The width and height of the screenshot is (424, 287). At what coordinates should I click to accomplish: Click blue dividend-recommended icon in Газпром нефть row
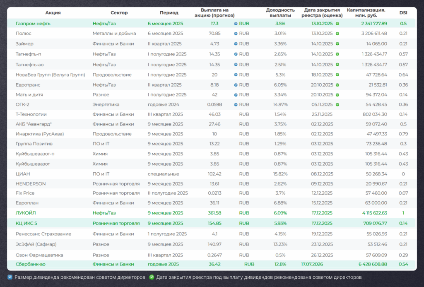[236, 24]
